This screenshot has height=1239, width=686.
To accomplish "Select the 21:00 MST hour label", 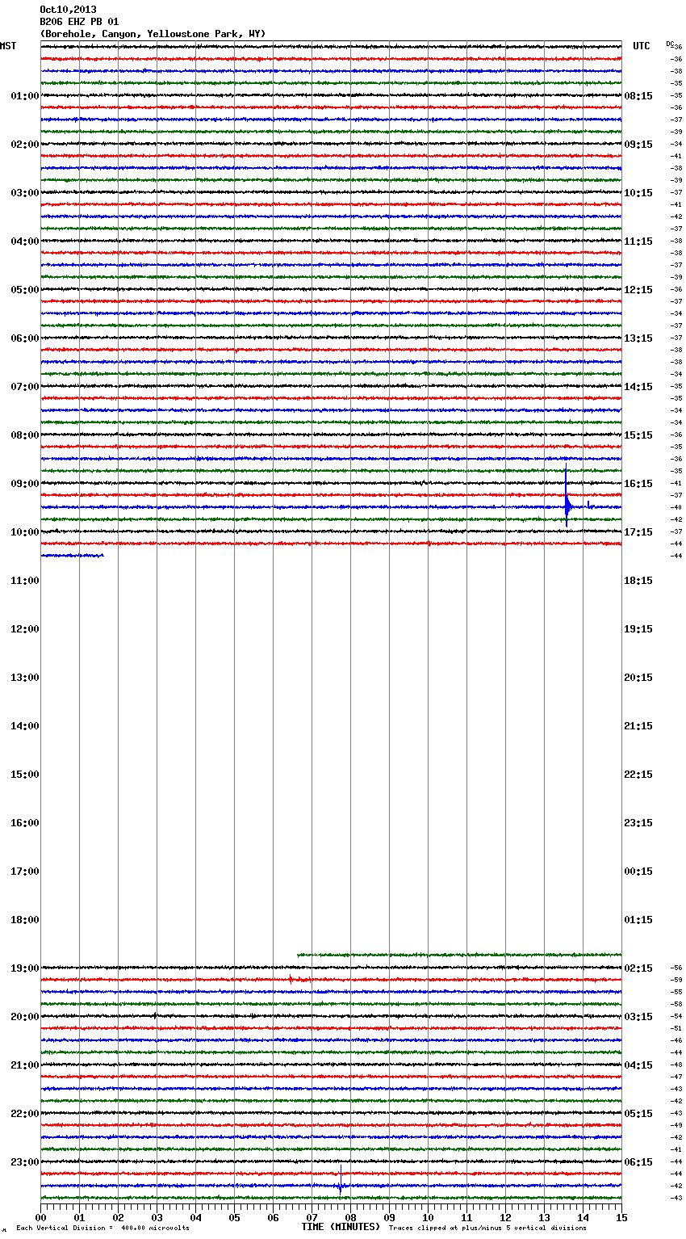I will pos(25,1065).
